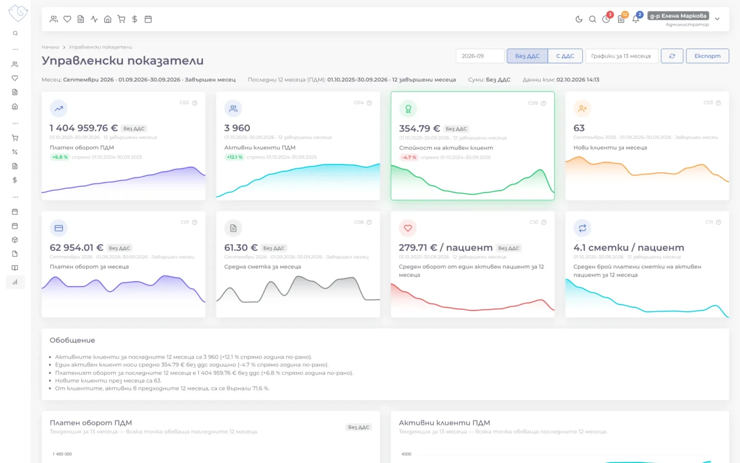Viewport: 740px width, 463px height.
Task: Click the help icon on card C11
Action: (x=718, y=222)
